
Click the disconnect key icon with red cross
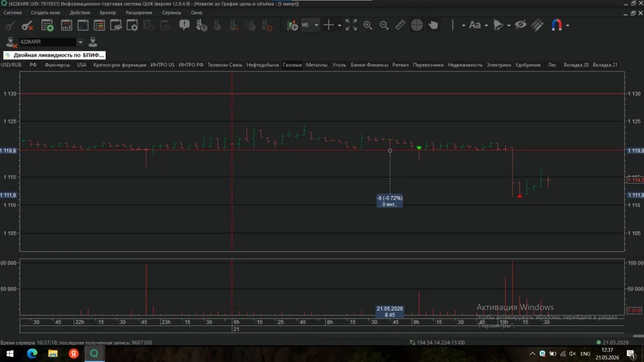(x=27, y=25)
